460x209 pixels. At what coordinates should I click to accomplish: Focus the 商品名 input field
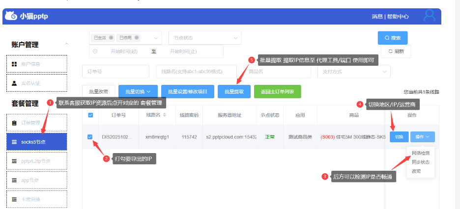(x=277, y=72)
